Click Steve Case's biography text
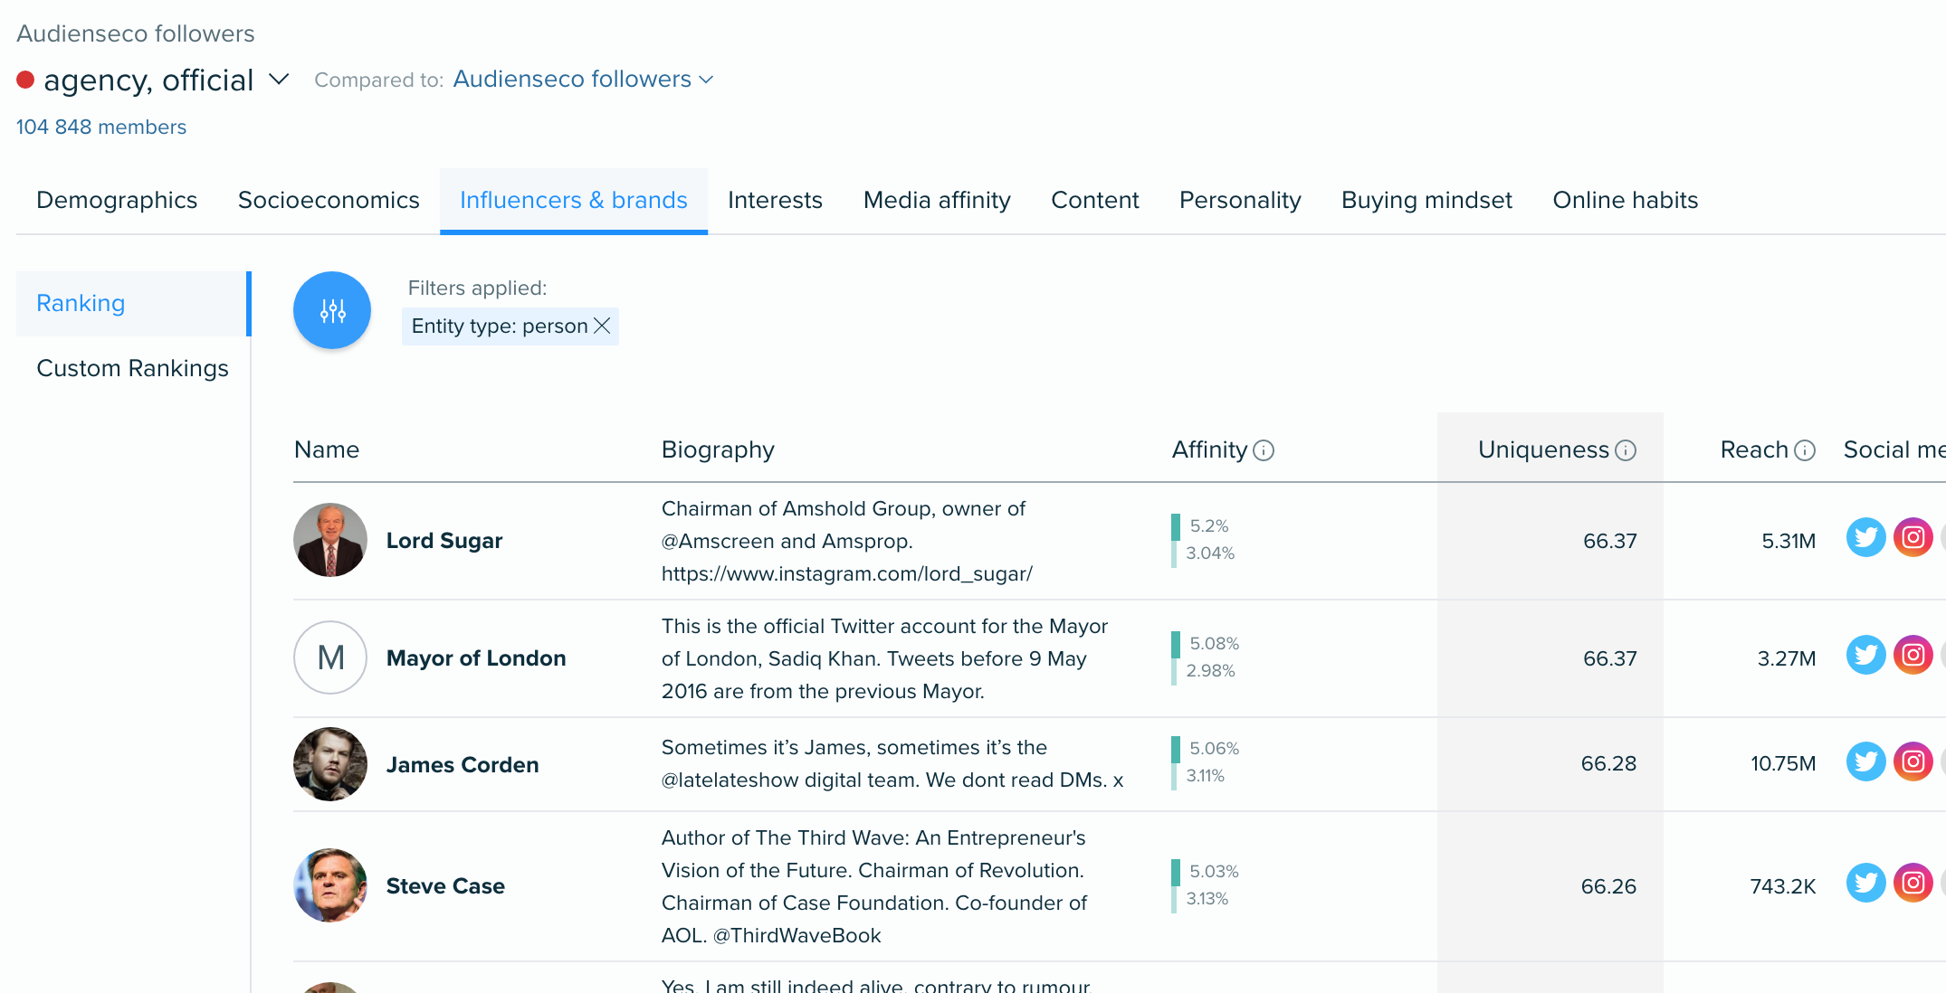 point(874,886)
